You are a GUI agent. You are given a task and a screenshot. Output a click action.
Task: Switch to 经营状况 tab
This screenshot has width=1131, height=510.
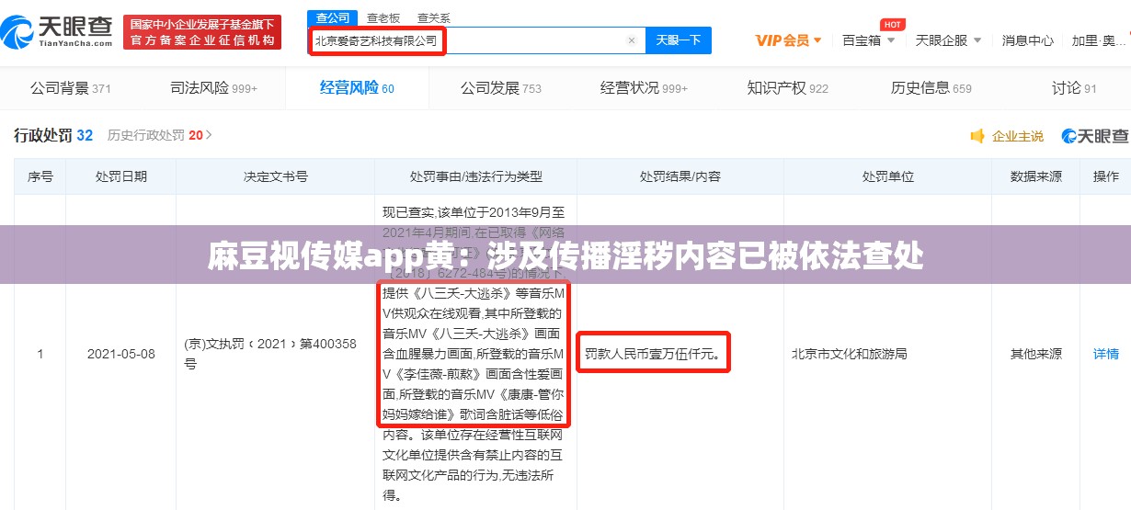(644, 88)
